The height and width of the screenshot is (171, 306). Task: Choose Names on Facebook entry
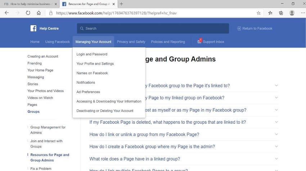click(92, 73)
